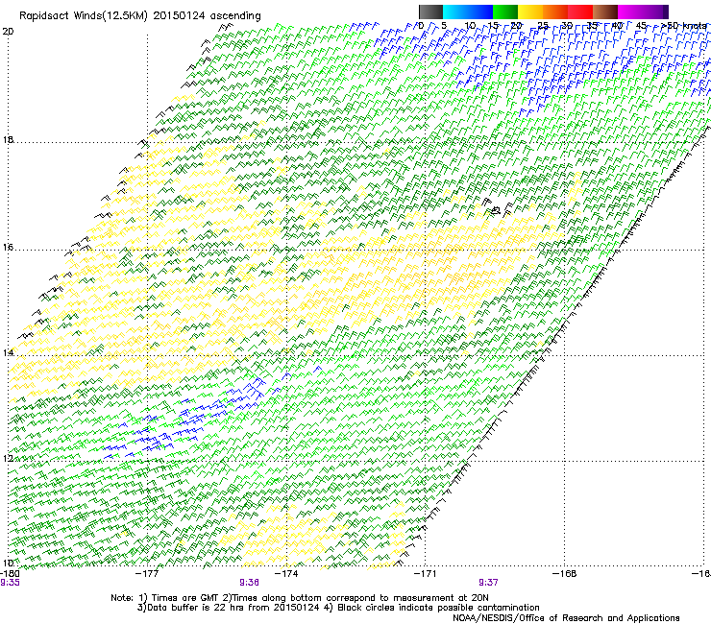The image size is (711, 624).
Task: Click the legend scale label '25'
Action: 543,26
